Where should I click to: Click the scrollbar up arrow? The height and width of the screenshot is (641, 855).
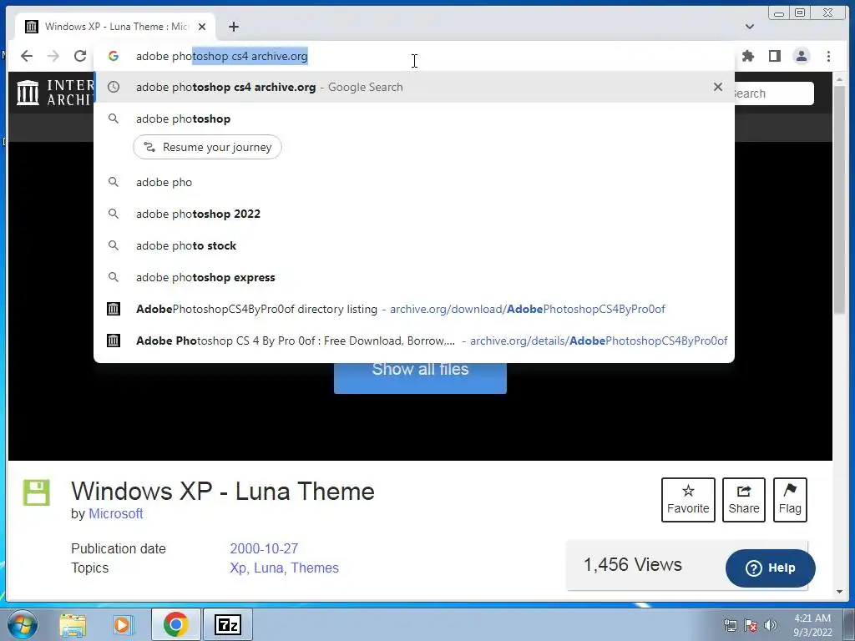[x=840, y=79]
